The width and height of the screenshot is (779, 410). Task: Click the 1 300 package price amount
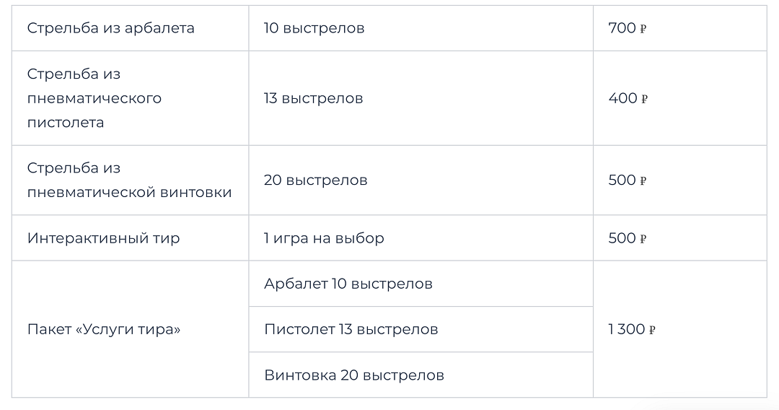626,330
